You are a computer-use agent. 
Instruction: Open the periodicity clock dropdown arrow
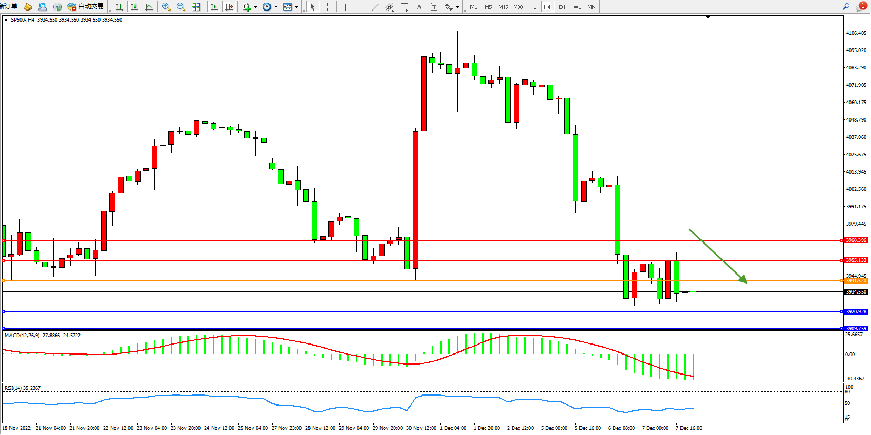tap(276, 7)
